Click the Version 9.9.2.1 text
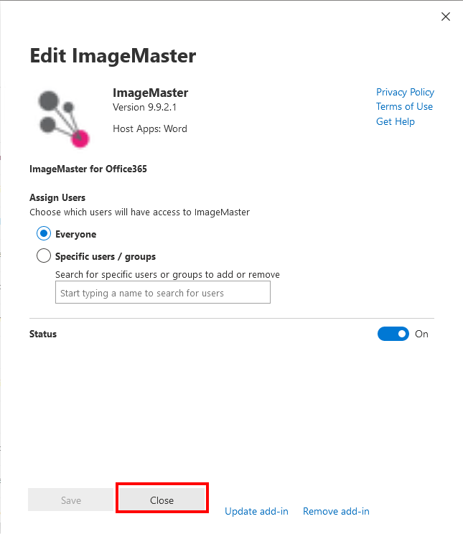The height and width of the screenshot is (534, 463). coord(144,107)
